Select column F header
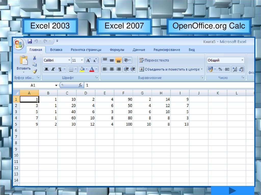The width and height of the screenshot is (261, 195). coord(123,93)
